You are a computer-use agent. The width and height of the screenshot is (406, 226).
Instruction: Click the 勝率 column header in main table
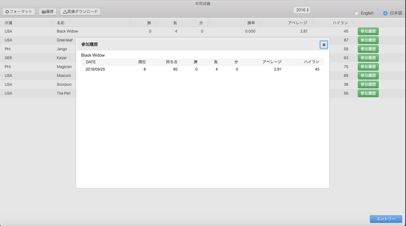coord(251,23)
